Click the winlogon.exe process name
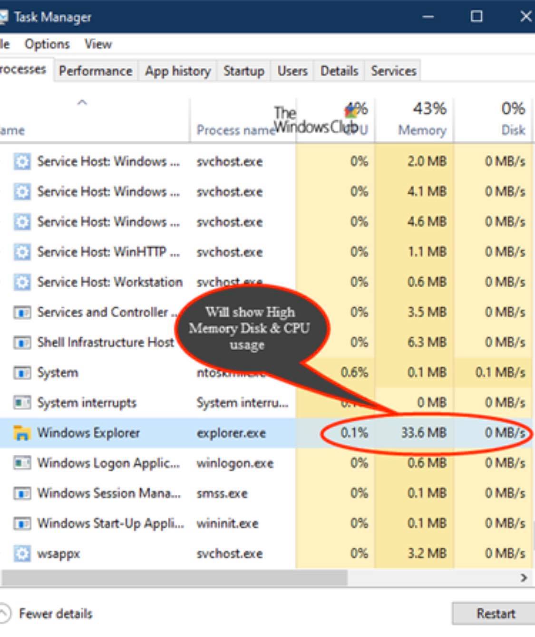This screenshot has width=535, height=637. (x=235, y=463)
